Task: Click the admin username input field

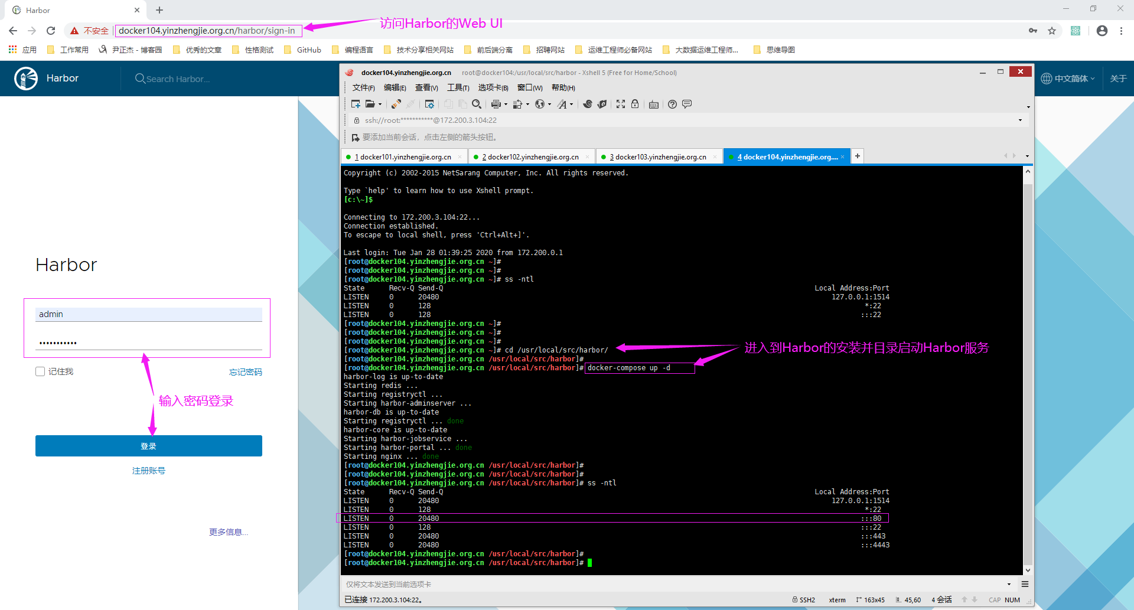Action: tap(149, 314)
